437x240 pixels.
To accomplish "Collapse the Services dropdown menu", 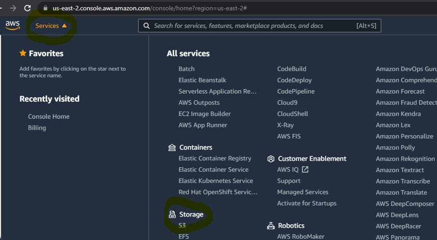I will click(51, 26).
